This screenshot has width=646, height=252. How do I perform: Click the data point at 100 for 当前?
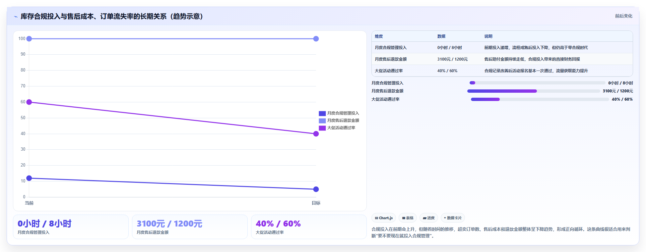point(29,39)
